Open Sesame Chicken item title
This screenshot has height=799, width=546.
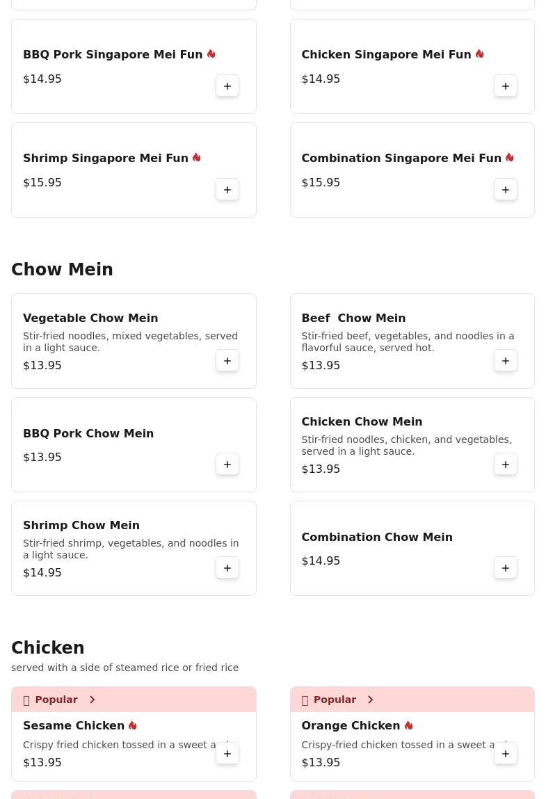[x=74, y=725]
